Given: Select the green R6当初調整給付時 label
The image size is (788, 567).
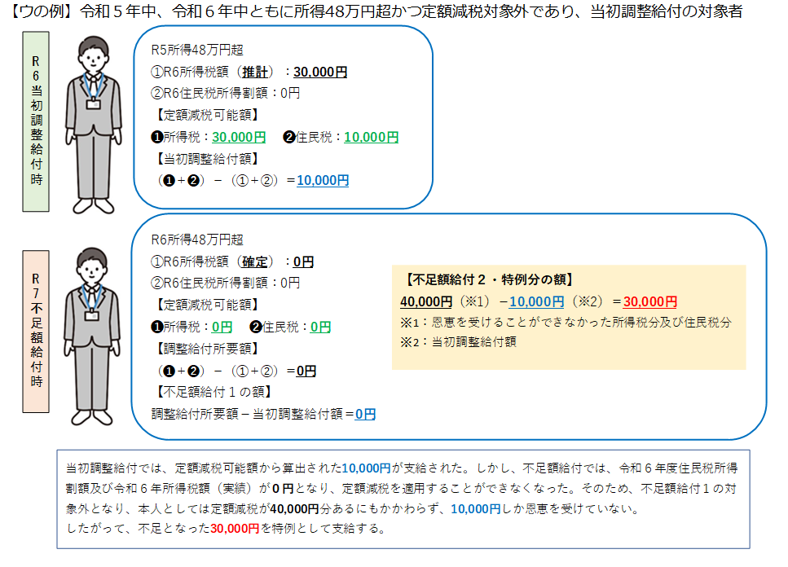Looking at the screenshot, I should 36,121.
